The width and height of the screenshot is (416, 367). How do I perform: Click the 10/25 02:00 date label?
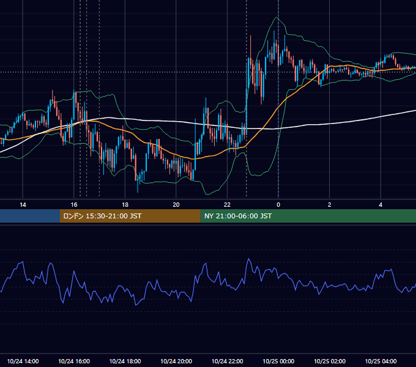(x=330, y=361)
